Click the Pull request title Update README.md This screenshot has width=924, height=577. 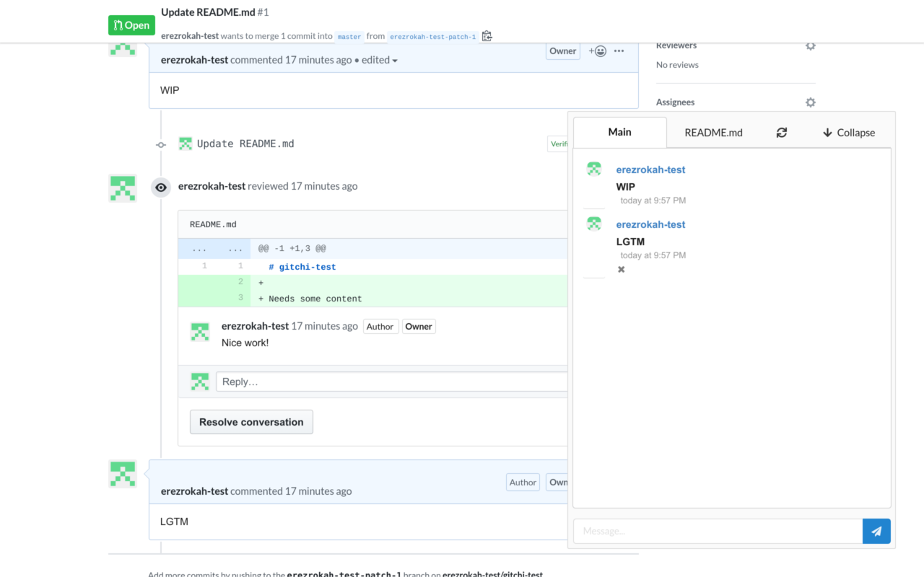(x=208, y=12)
